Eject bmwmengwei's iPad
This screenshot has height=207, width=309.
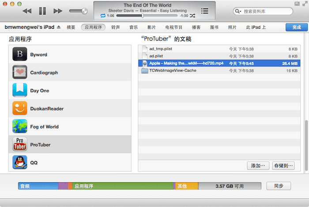[x=59, y=27]
